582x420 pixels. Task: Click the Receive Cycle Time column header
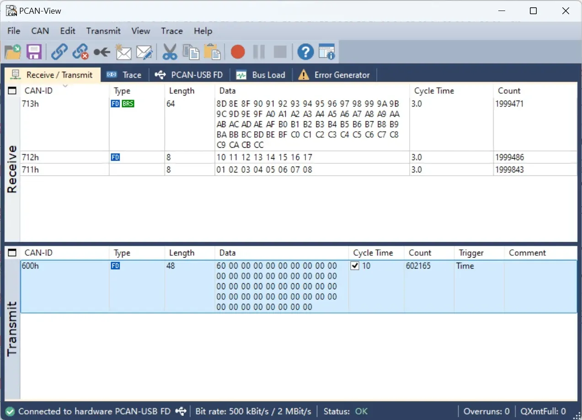point(451,91)
